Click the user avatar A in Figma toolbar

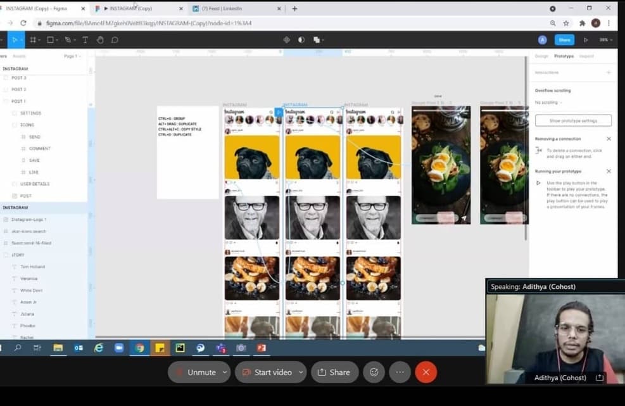pos(542,40)
